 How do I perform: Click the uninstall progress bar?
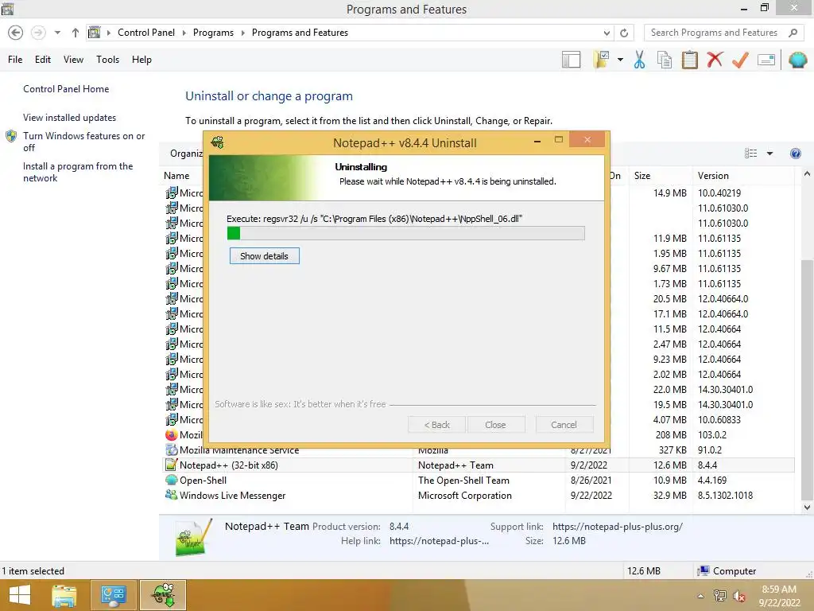(x=406, y=233)
